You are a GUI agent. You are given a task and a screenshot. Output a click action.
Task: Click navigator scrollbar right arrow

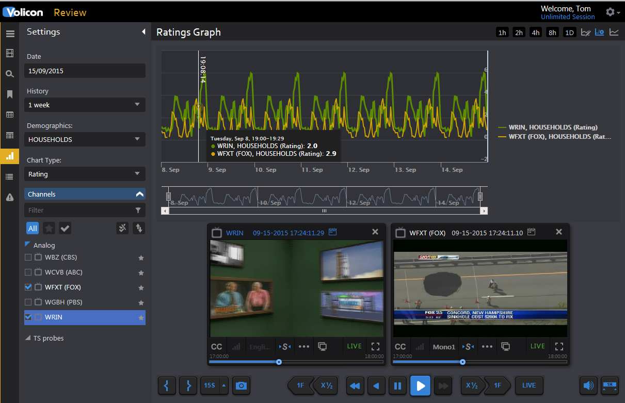click(484, 211)
